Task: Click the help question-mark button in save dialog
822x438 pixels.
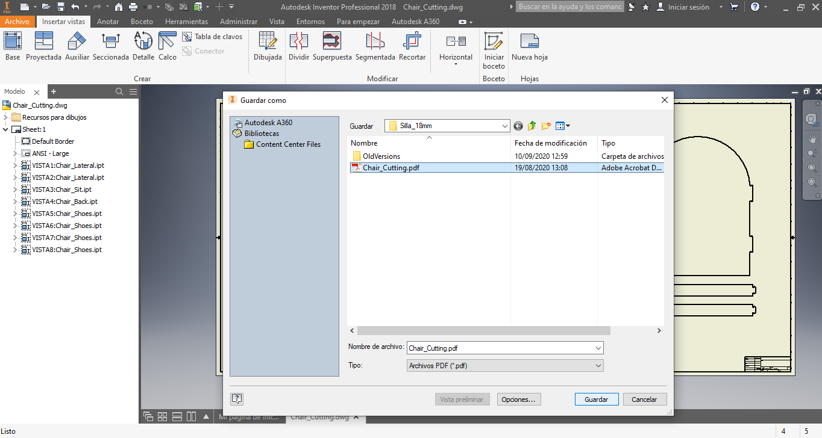Action: pyautogui.click(x=237, y=398)
